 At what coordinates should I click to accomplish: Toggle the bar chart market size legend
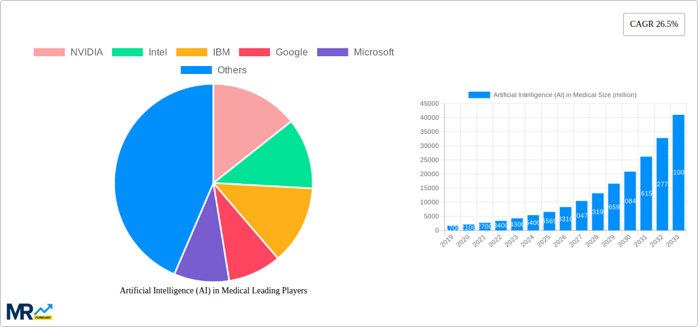[x=552, y=95]
